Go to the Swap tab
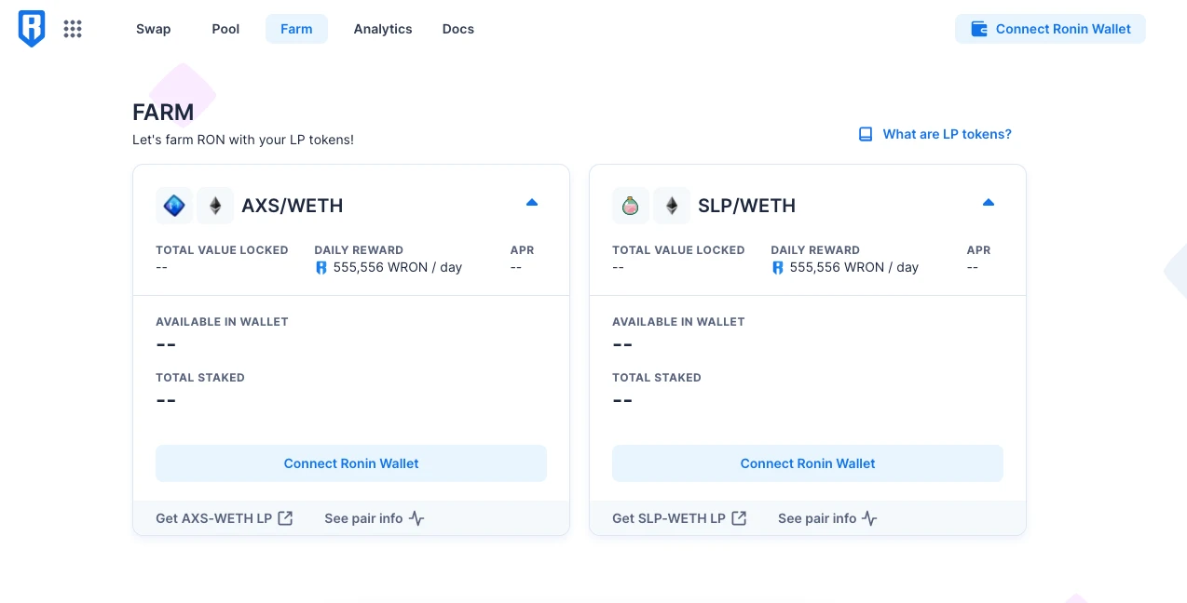1187x603 pixels. (x=153, y=29)
